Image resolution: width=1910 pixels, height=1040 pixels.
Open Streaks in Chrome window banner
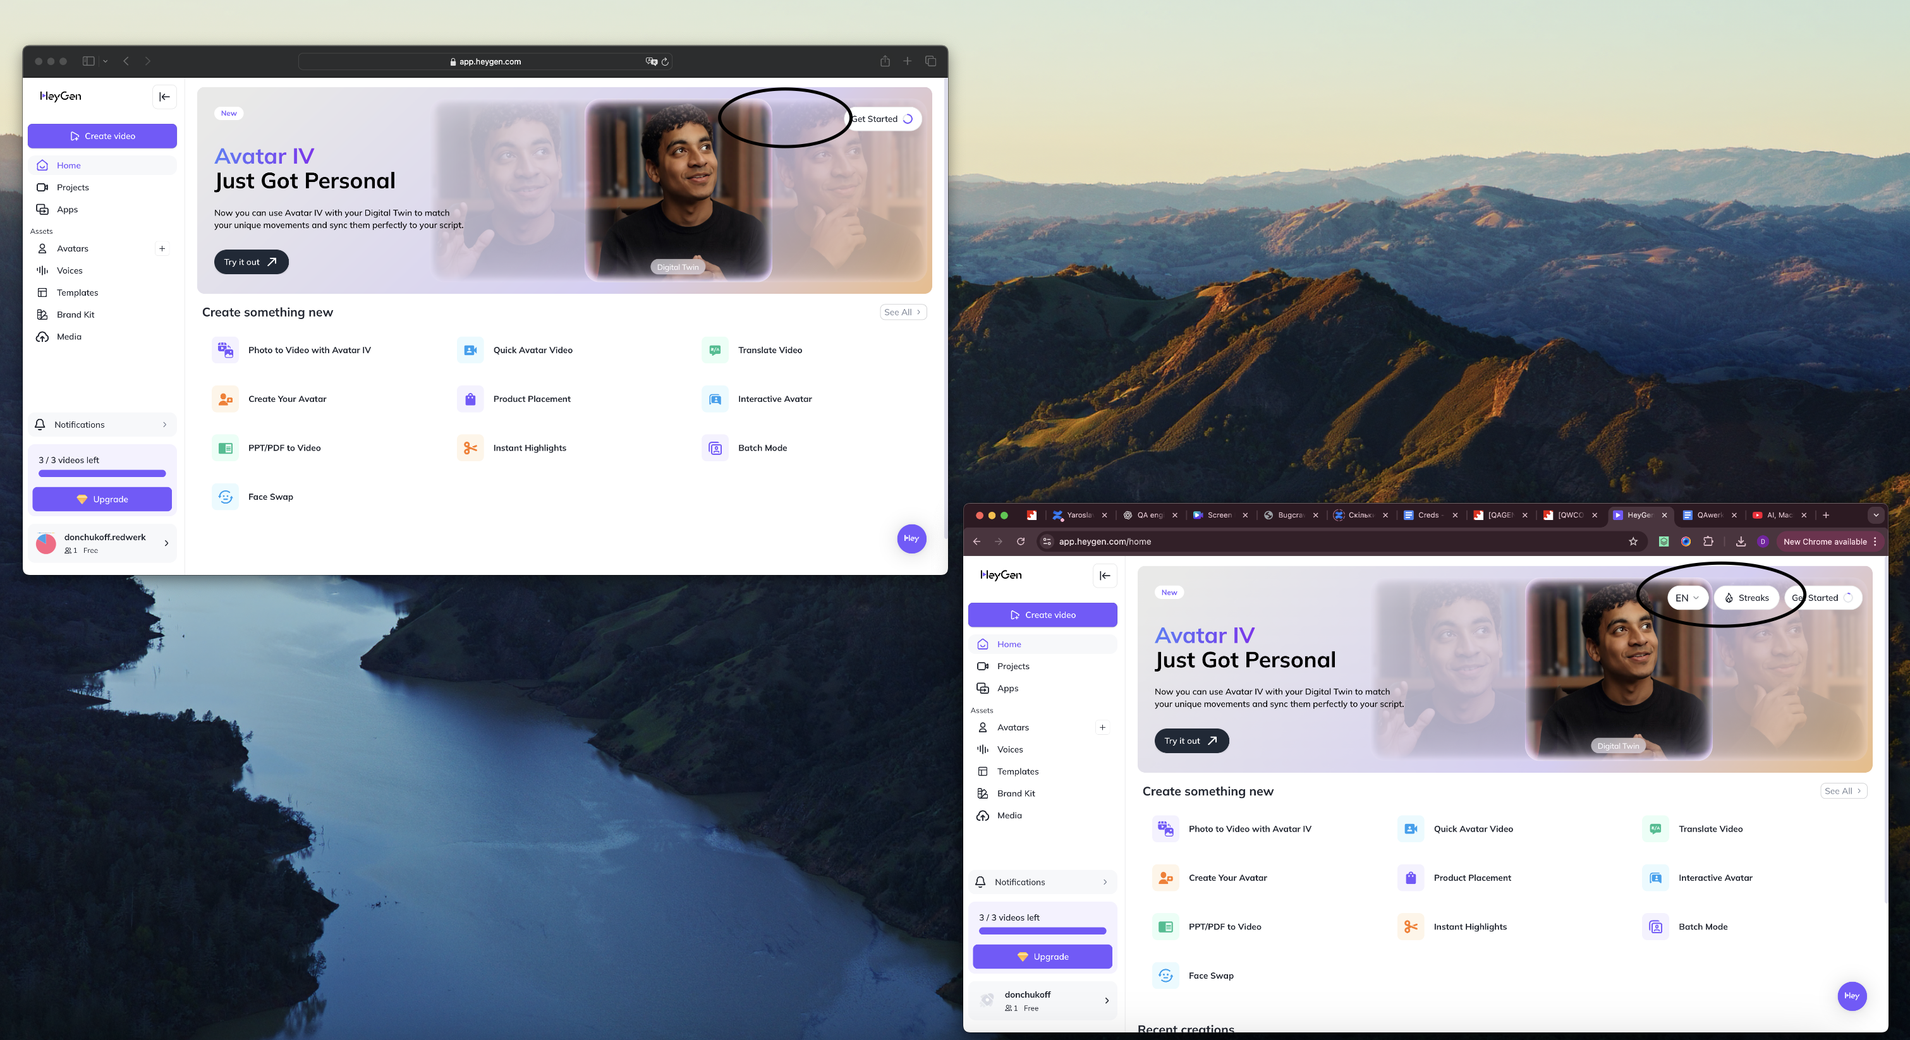(x=1746, y=598)
